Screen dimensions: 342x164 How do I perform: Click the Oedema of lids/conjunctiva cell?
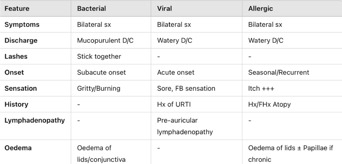point(101,154)
